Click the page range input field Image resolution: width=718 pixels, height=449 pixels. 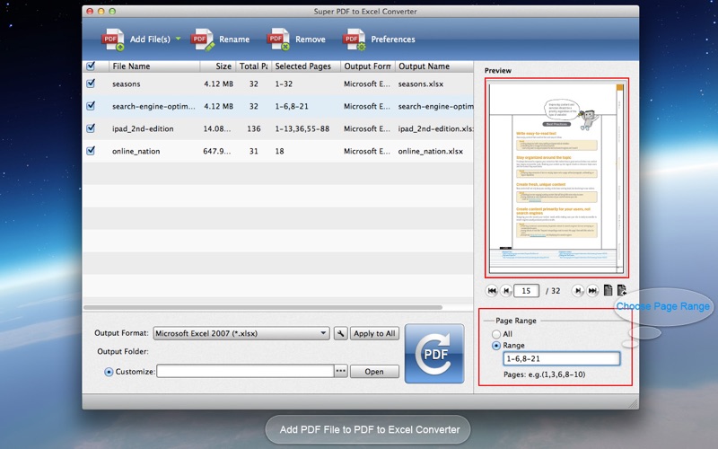coord(562,358)
